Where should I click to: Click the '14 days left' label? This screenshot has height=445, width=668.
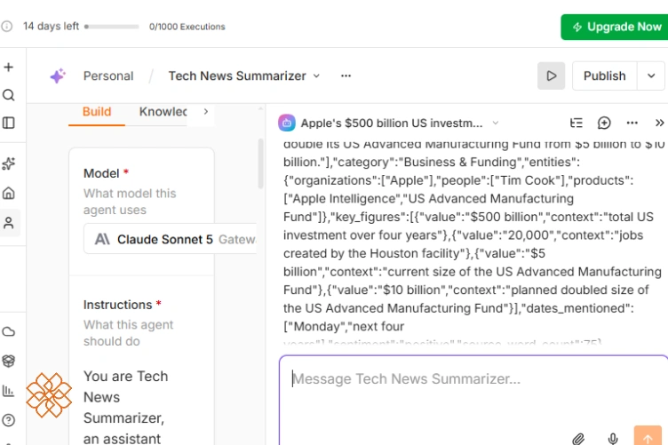pyautogui.click(x=51, y=27)
